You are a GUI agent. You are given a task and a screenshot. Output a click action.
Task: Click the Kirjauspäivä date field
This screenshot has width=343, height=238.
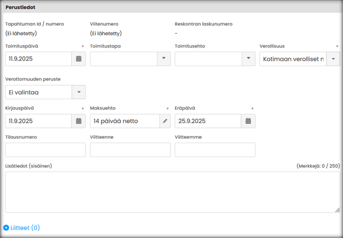(38, 121)
